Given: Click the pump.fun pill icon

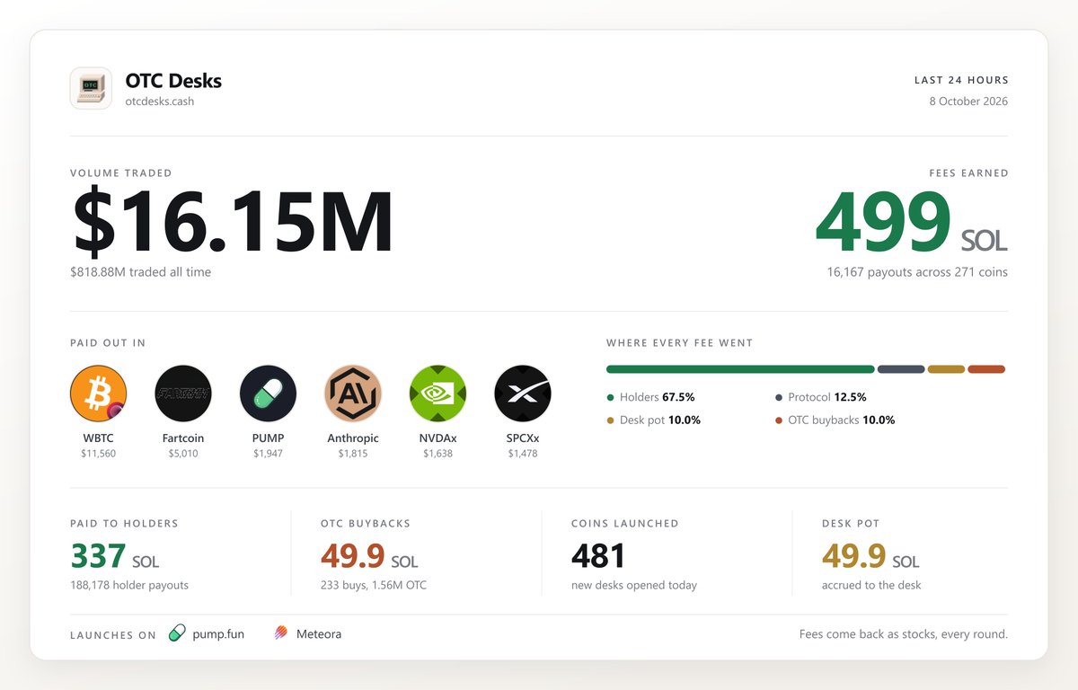Looking at the screenshot, I should click(x=177, y=633).
